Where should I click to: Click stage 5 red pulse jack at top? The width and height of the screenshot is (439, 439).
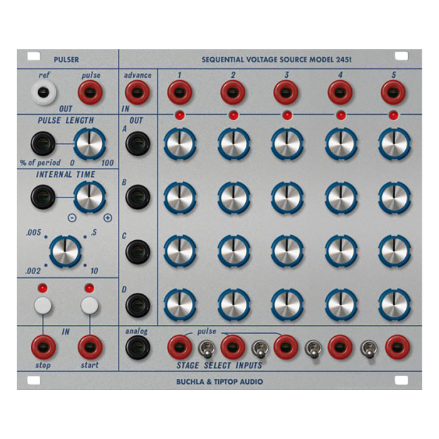(393, 92)
